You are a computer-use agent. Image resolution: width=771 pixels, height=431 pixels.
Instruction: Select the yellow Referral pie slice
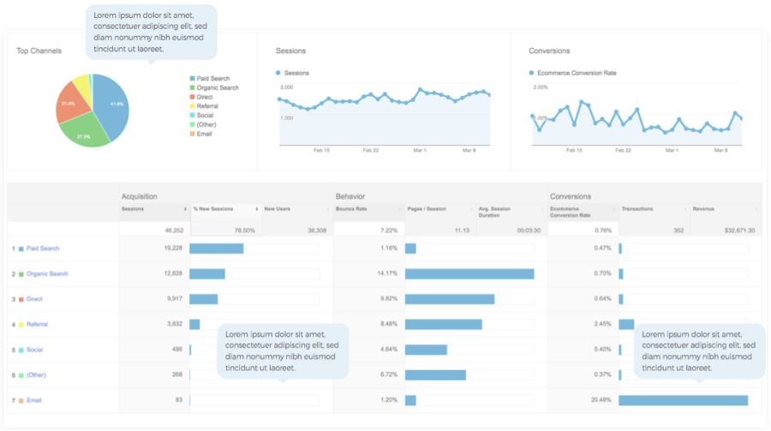84,88
